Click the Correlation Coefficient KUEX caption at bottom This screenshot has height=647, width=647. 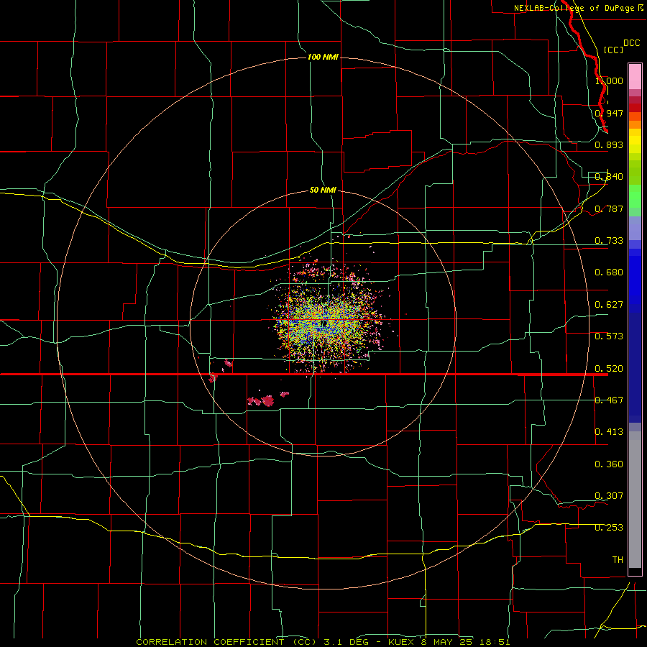(x=323, y=642)
